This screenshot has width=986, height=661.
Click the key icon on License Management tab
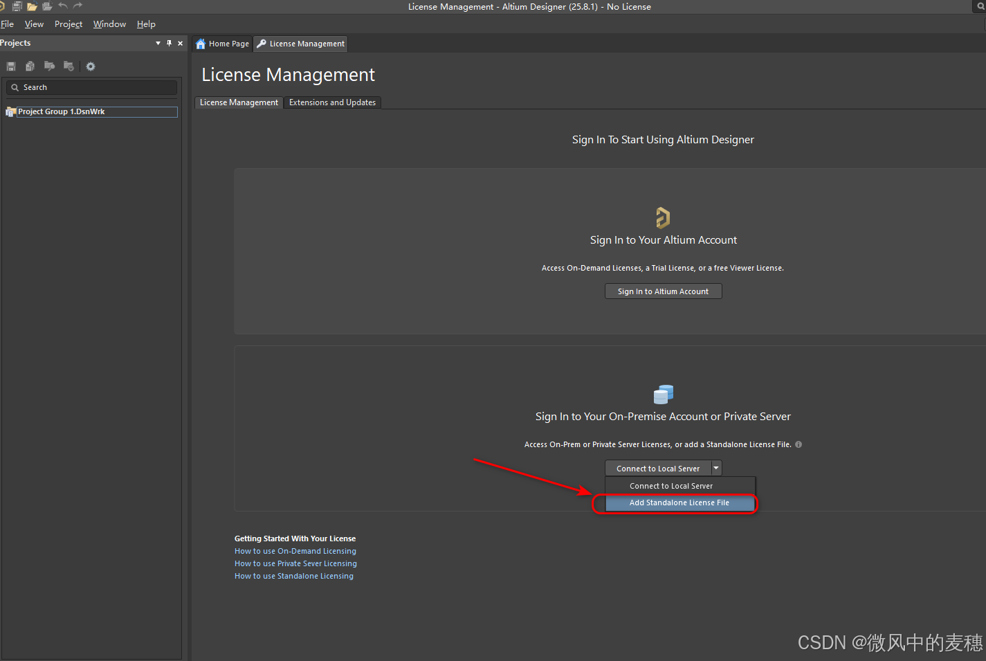tap(262, 44)
